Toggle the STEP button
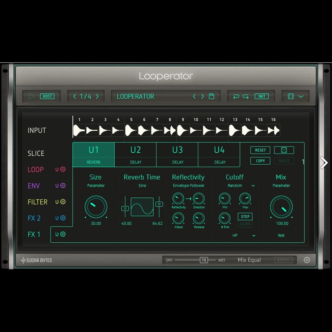This screenshot has height=332, width=332. click(x=245, y=216)
